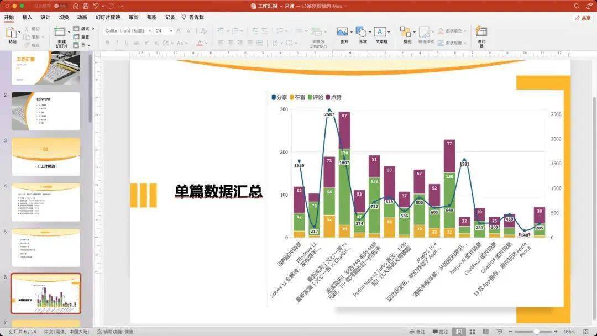Click the fit slide to window icon

click(585, 332)
